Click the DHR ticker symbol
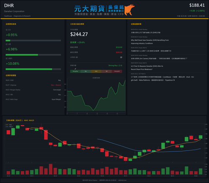209x183 pixels. click(9, 5)
